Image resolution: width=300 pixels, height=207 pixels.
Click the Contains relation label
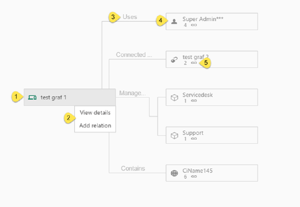133,168
